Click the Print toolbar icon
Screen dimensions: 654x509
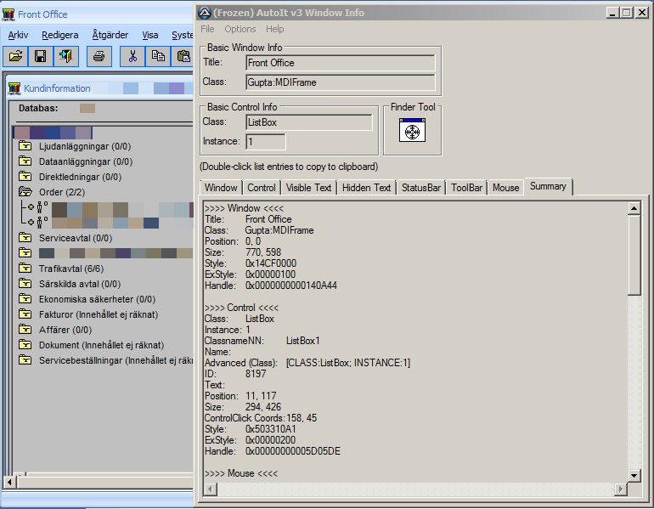pos(99,57)
